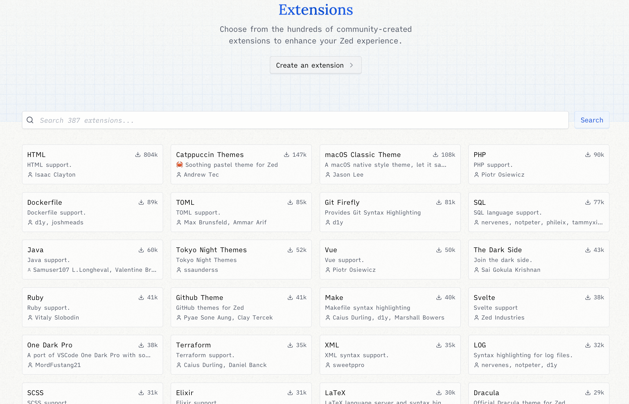Click the Svelte extension title
629x404 pixels.
tap(484, 298)
